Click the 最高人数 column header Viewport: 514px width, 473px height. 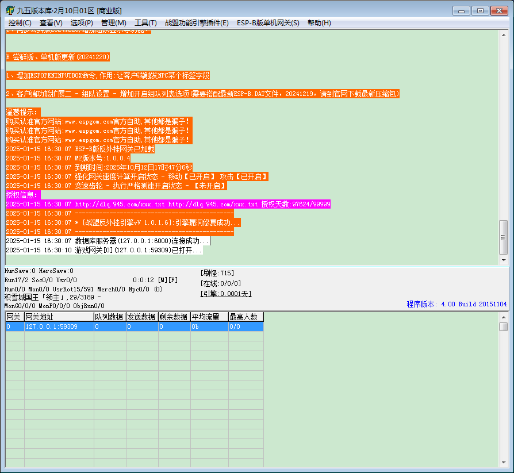[246, 317]
